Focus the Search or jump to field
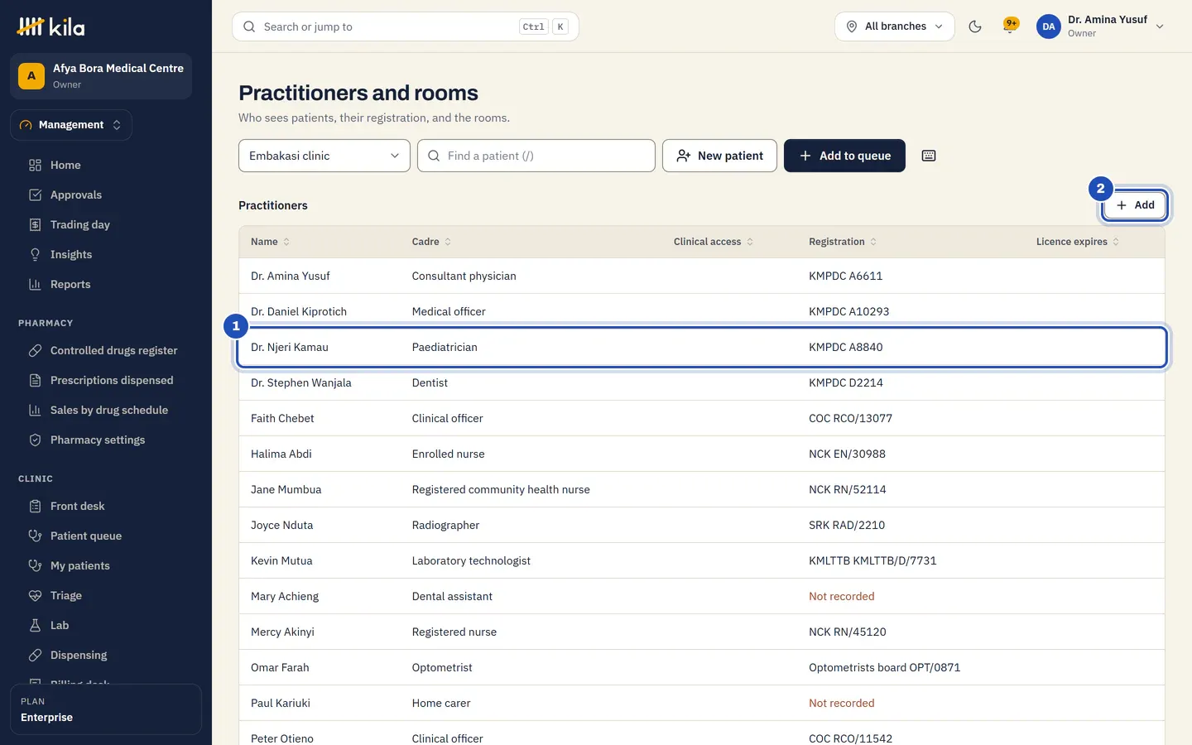 tap(406, 26)
